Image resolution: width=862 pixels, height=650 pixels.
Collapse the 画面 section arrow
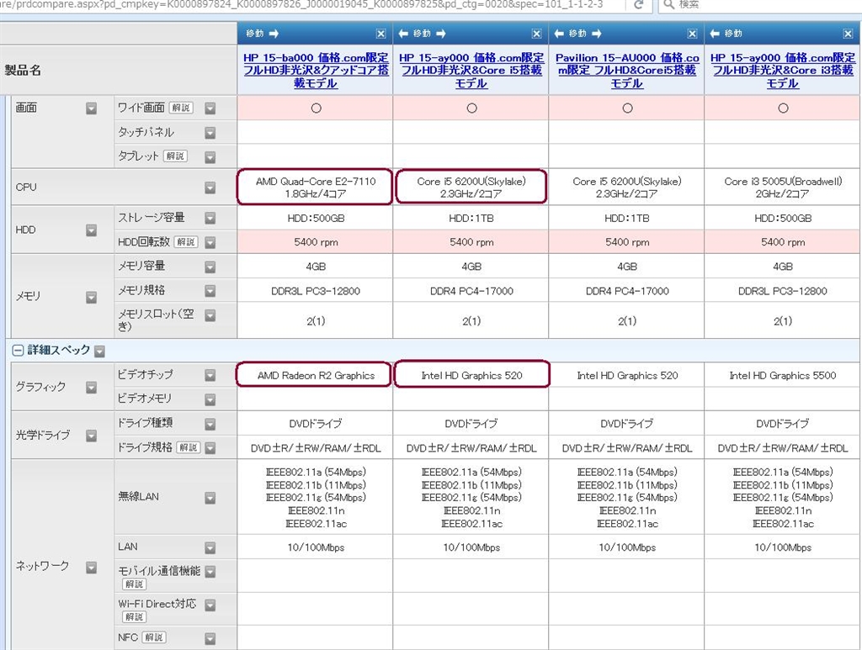tap(91, 108)
